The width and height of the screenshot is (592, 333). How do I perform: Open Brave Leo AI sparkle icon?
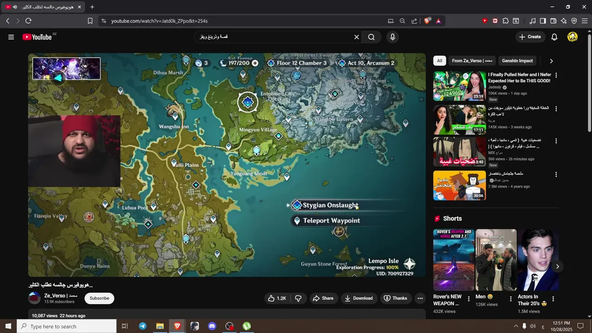pyautogui.click(x=564, y=21)
